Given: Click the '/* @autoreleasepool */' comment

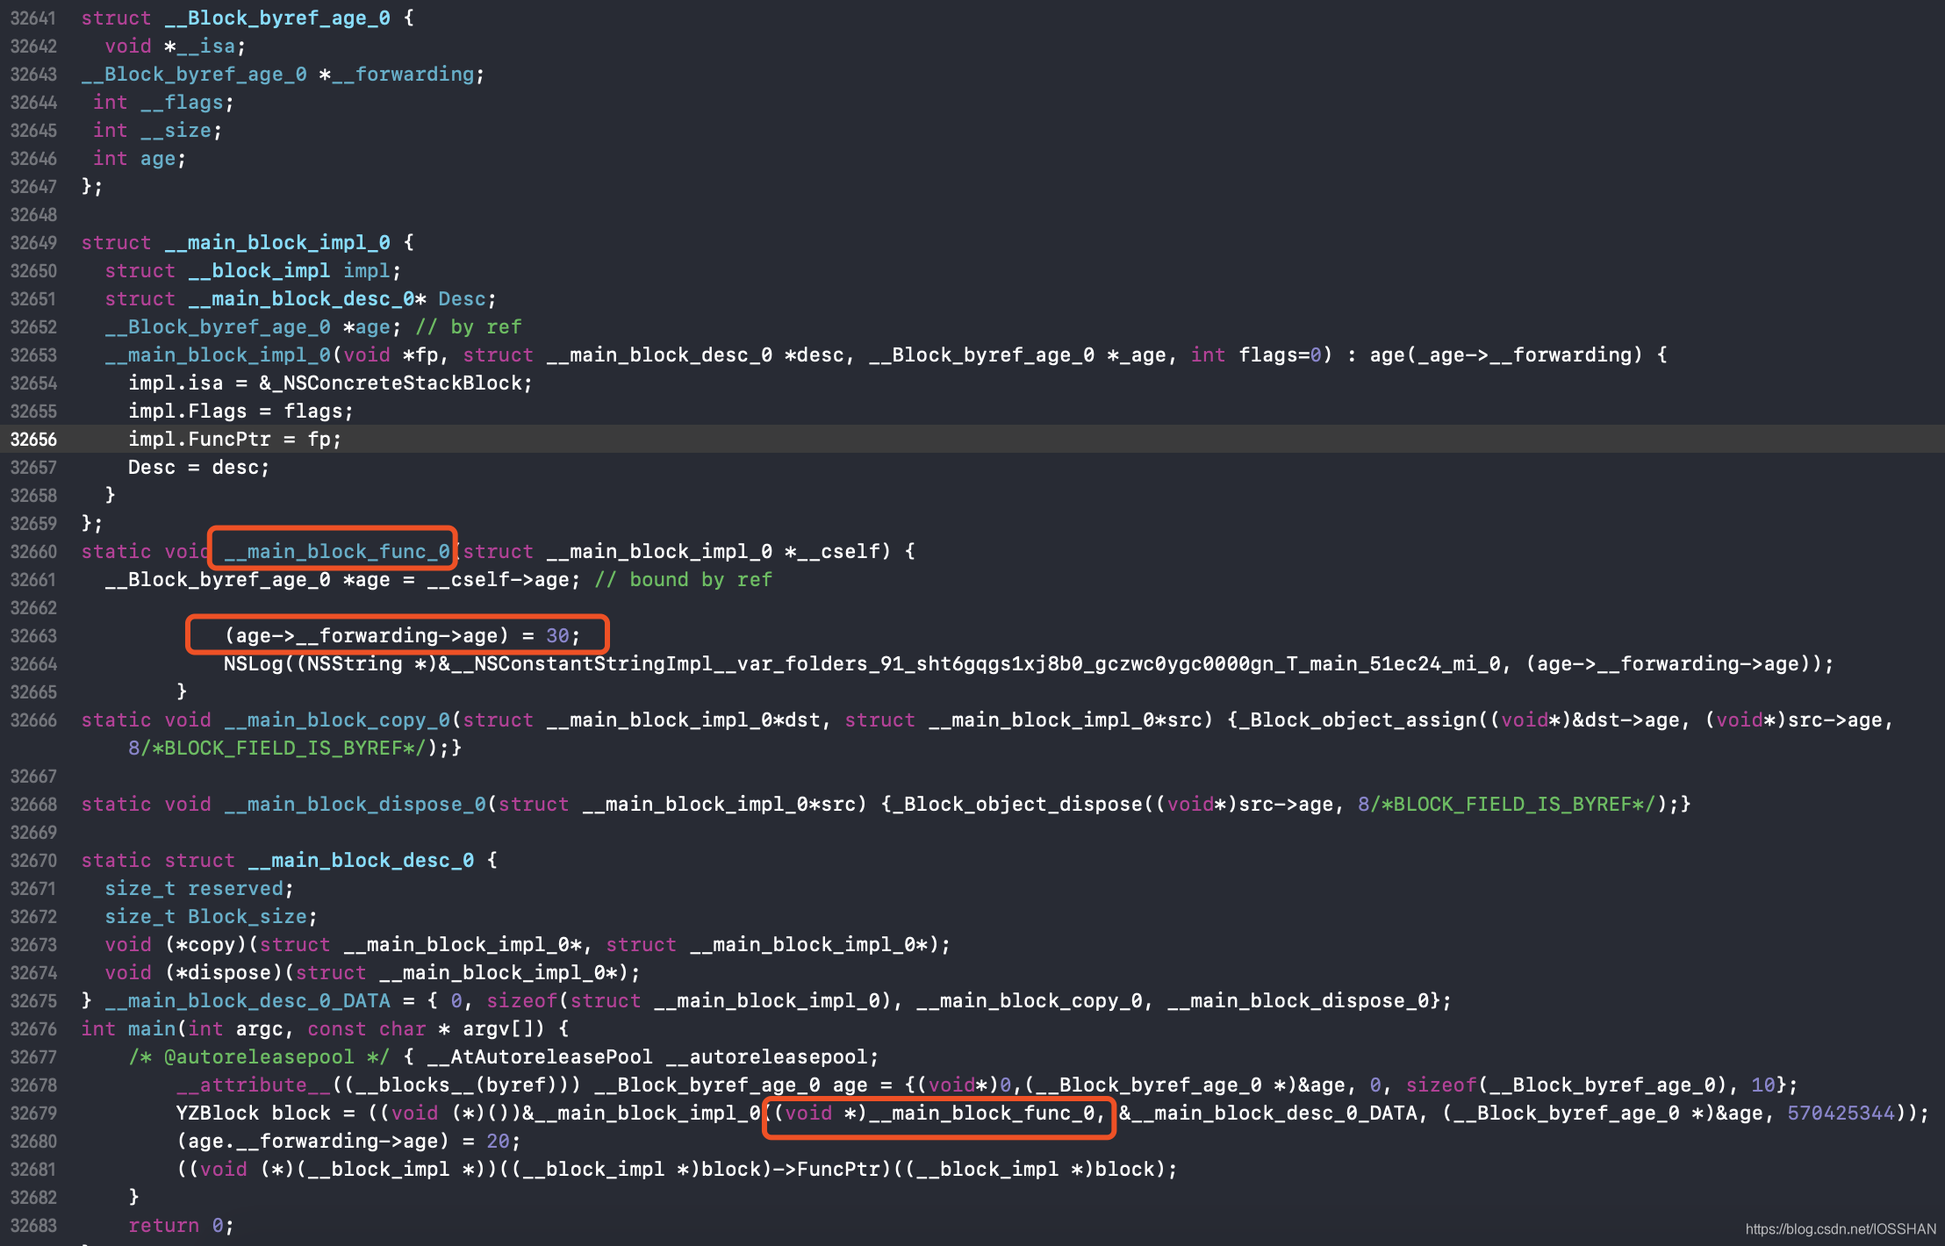Looking at the screenshot, I should (259, 1057).
